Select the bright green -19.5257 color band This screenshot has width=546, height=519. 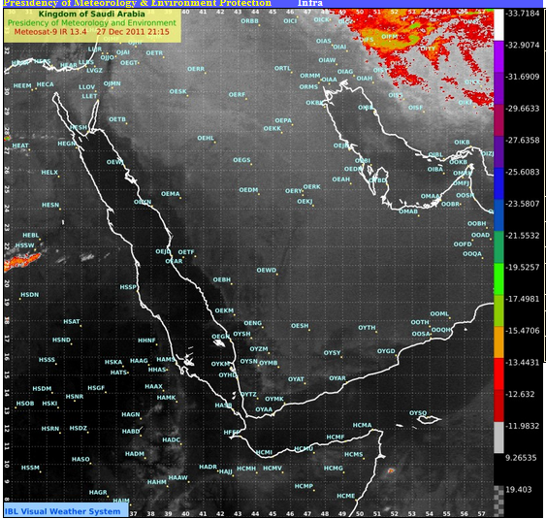coord(498,279)
